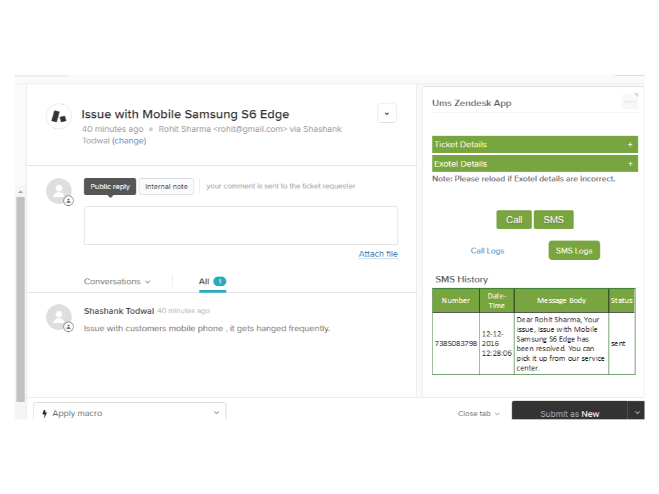659x494 pixels.
Task: Click the left vertical scrollbar
Action: coord(20,296)
